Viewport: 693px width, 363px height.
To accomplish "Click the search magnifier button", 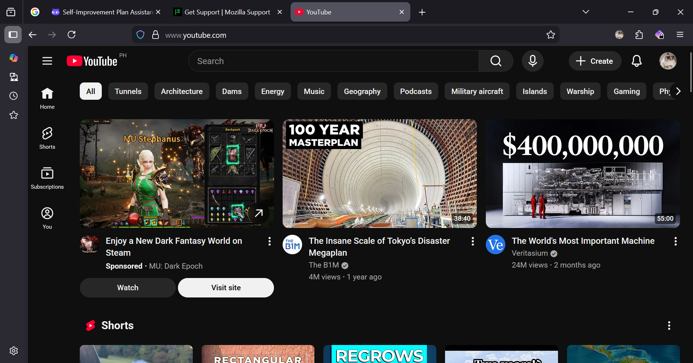I will click(496, 61).
